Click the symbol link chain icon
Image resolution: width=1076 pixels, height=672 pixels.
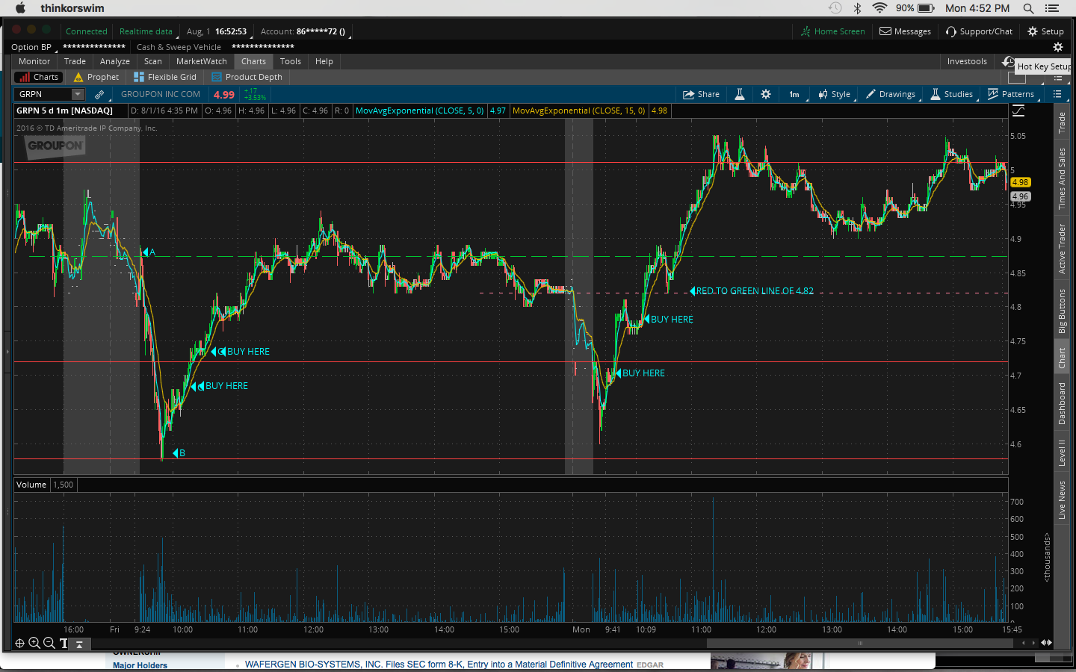[99, 94]
